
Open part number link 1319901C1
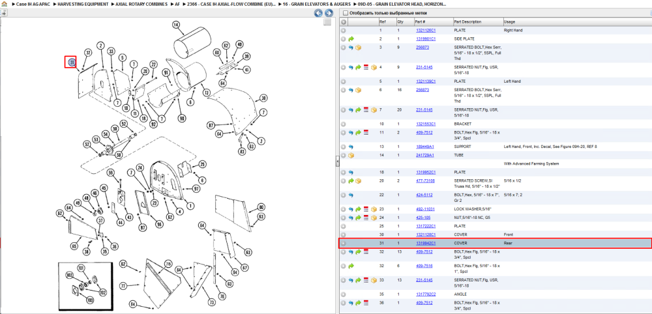[x=425, y=39]
